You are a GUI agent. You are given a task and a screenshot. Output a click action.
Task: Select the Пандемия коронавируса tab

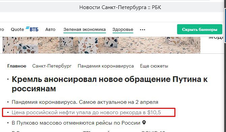tap(106, 66)
